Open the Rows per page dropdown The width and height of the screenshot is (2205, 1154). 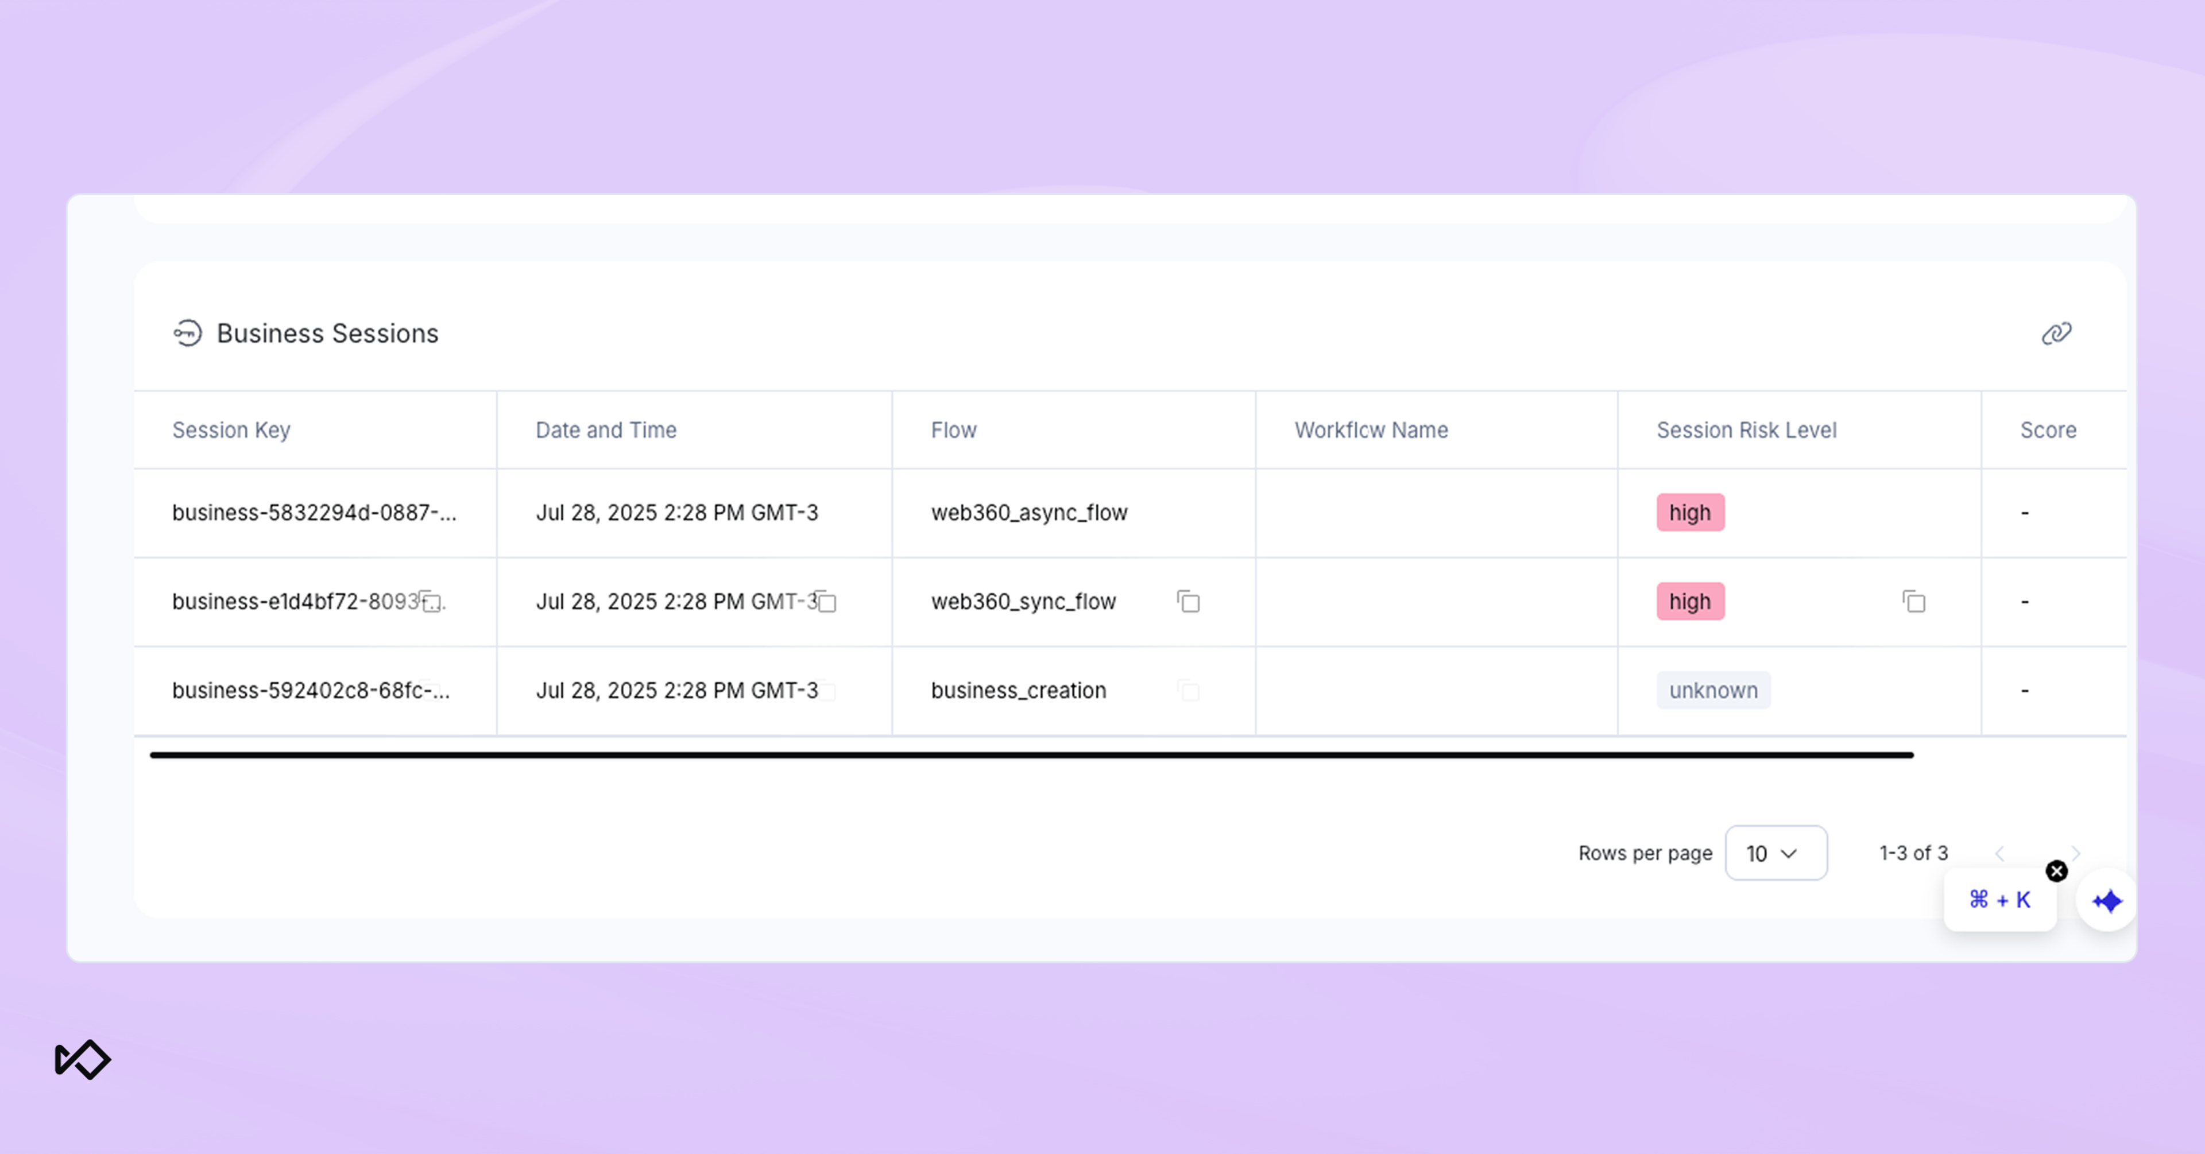click(x=1775, y=853)
